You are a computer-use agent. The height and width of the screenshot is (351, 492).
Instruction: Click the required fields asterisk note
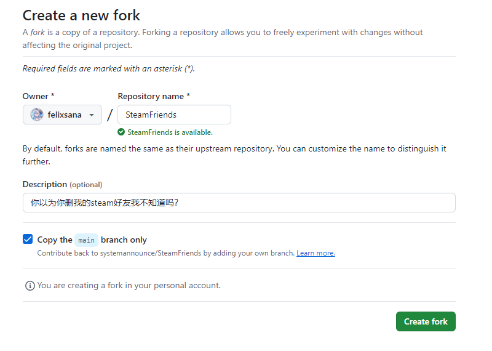click(109, 68)
